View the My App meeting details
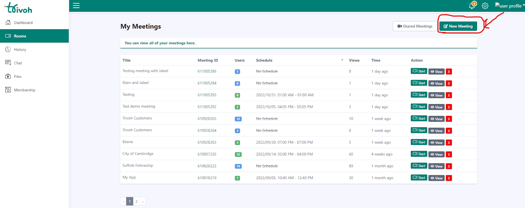The height and width of the screenshot is (208, 525). pos(436,178)
